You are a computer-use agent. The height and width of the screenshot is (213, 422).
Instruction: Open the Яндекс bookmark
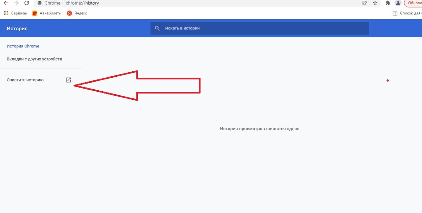77,13
